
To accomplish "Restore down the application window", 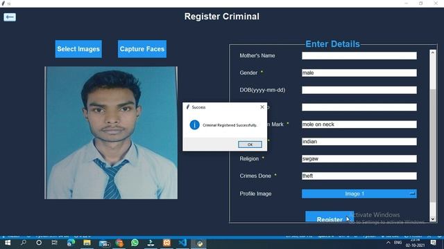I will coord(421,3).
